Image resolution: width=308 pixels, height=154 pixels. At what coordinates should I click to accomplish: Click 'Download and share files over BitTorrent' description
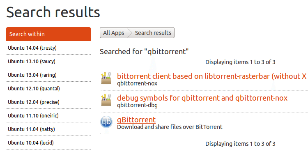(x=170, y=127)
